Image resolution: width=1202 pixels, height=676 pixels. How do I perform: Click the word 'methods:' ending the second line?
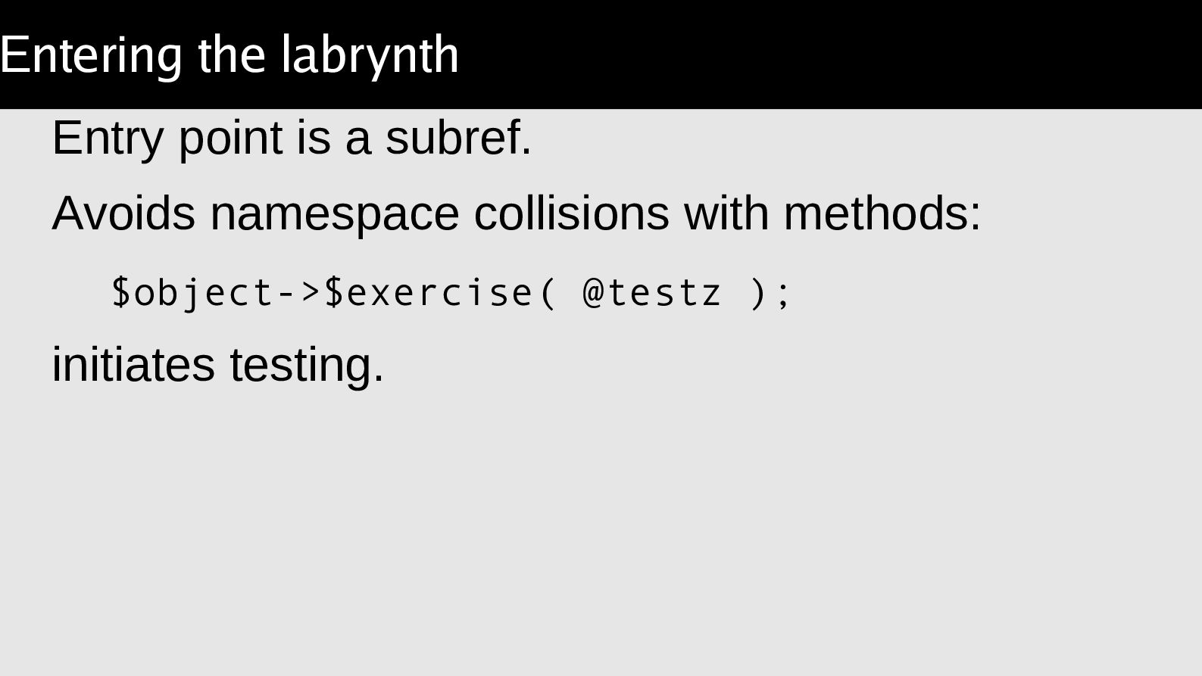[x=882, y=213]
